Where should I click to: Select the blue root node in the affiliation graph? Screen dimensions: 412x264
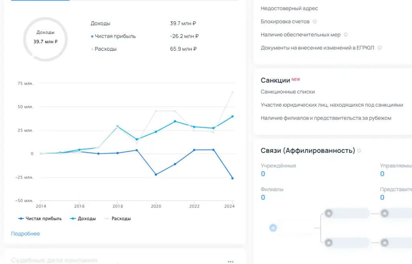click(273, 228)
